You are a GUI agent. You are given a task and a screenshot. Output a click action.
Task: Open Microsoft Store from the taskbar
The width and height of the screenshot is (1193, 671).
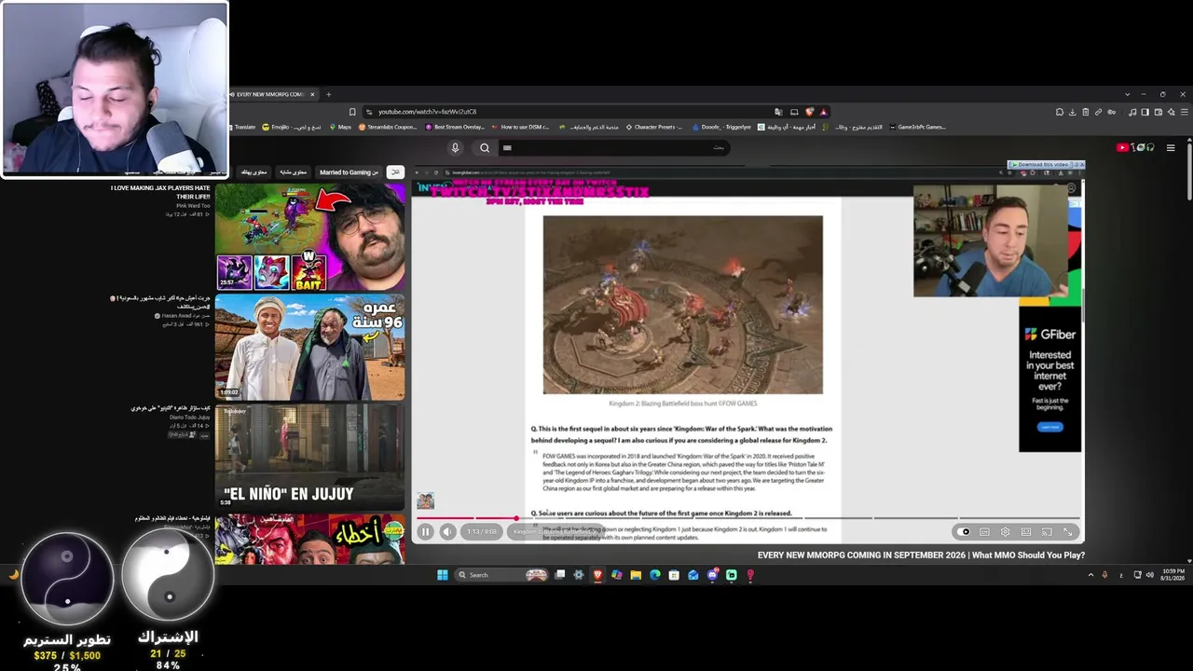[x=674, y=575]
